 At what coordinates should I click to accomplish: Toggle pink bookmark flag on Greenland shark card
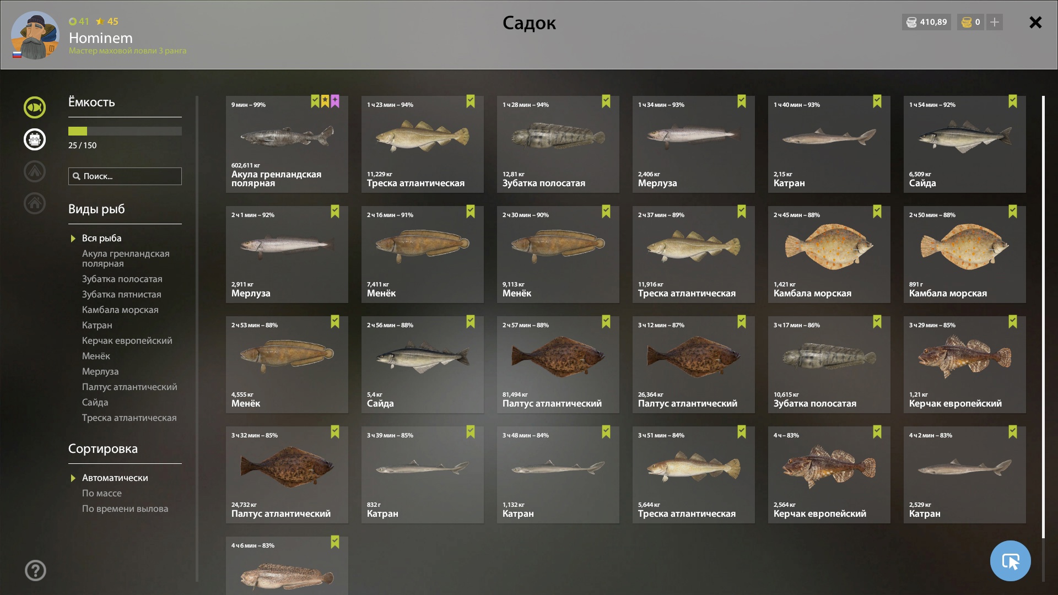click(335, 101)
